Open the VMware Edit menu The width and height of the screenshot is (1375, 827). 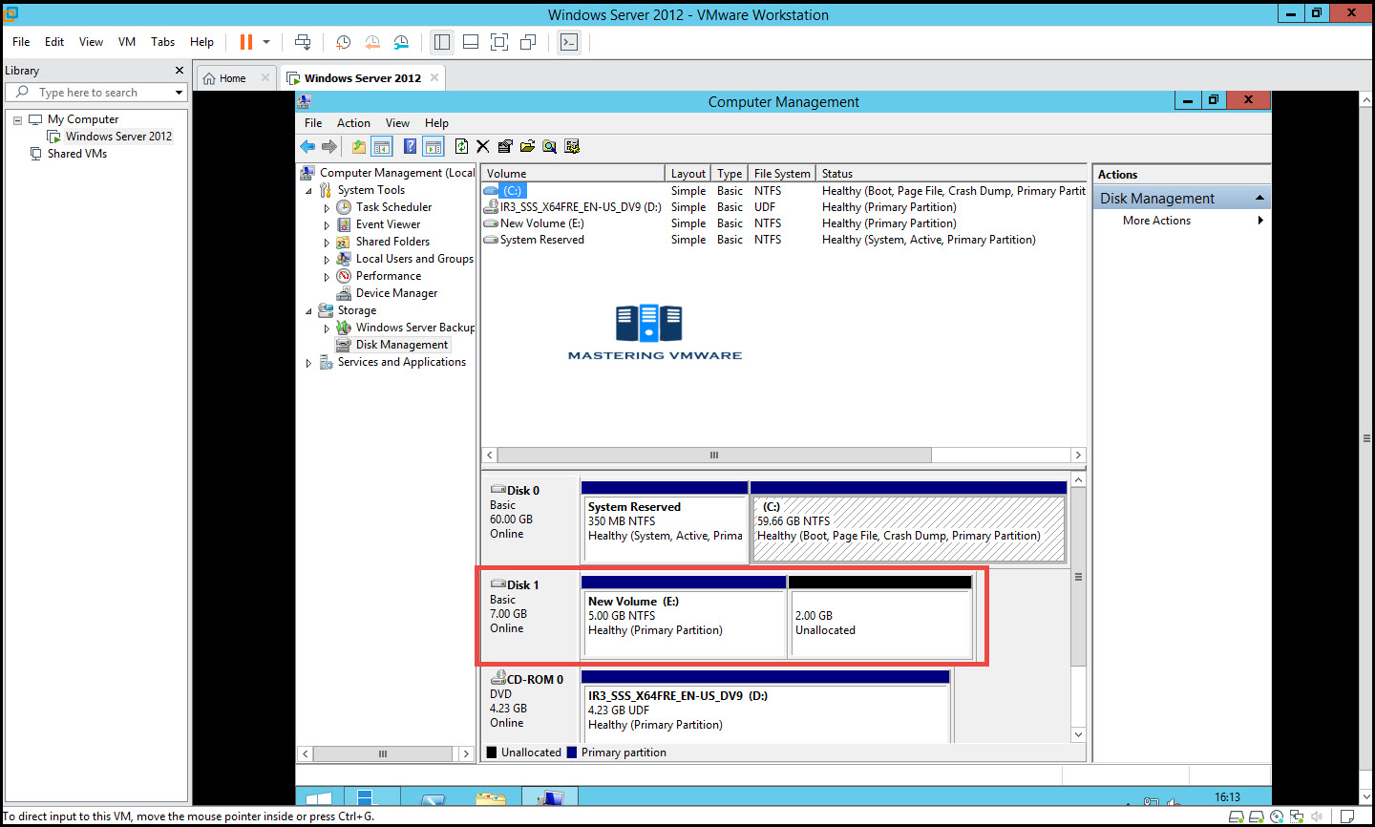tap(54, 42)
